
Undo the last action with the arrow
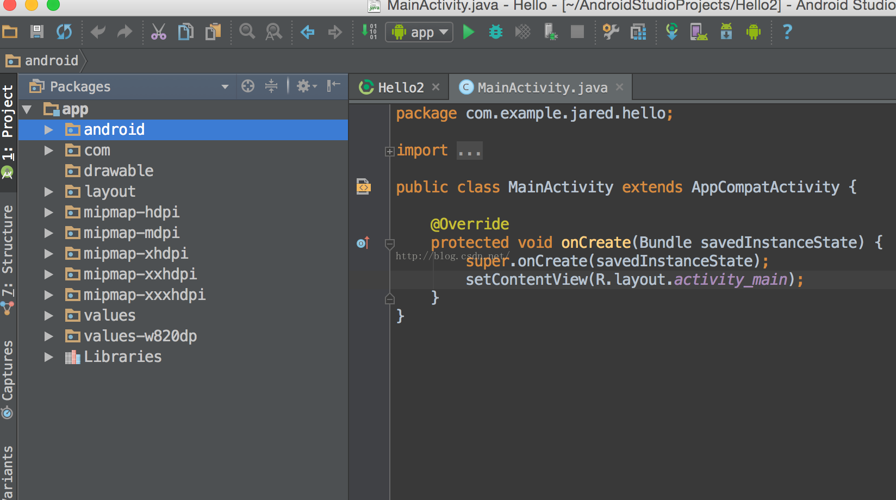[98, 32]
